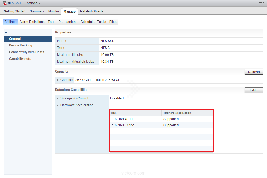
Task: Open the Permissions sub-tab
Action: [x=68, y=22]
